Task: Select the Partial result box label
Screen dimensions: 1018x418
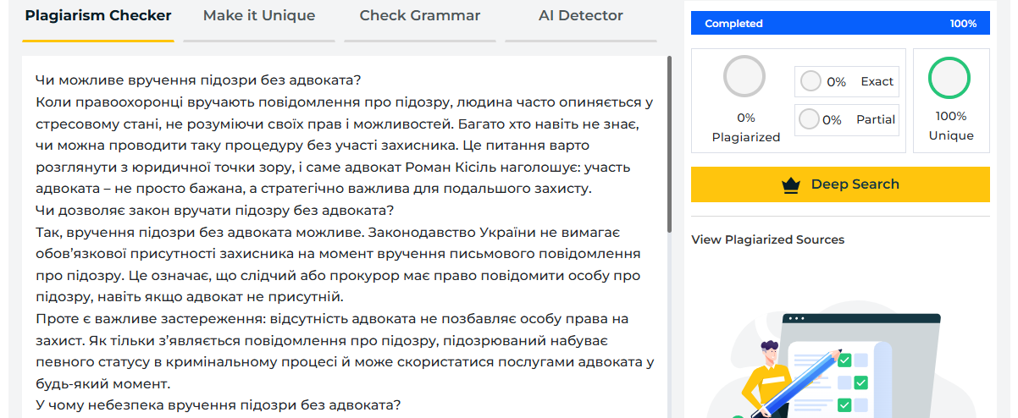Action: point(876,119)
